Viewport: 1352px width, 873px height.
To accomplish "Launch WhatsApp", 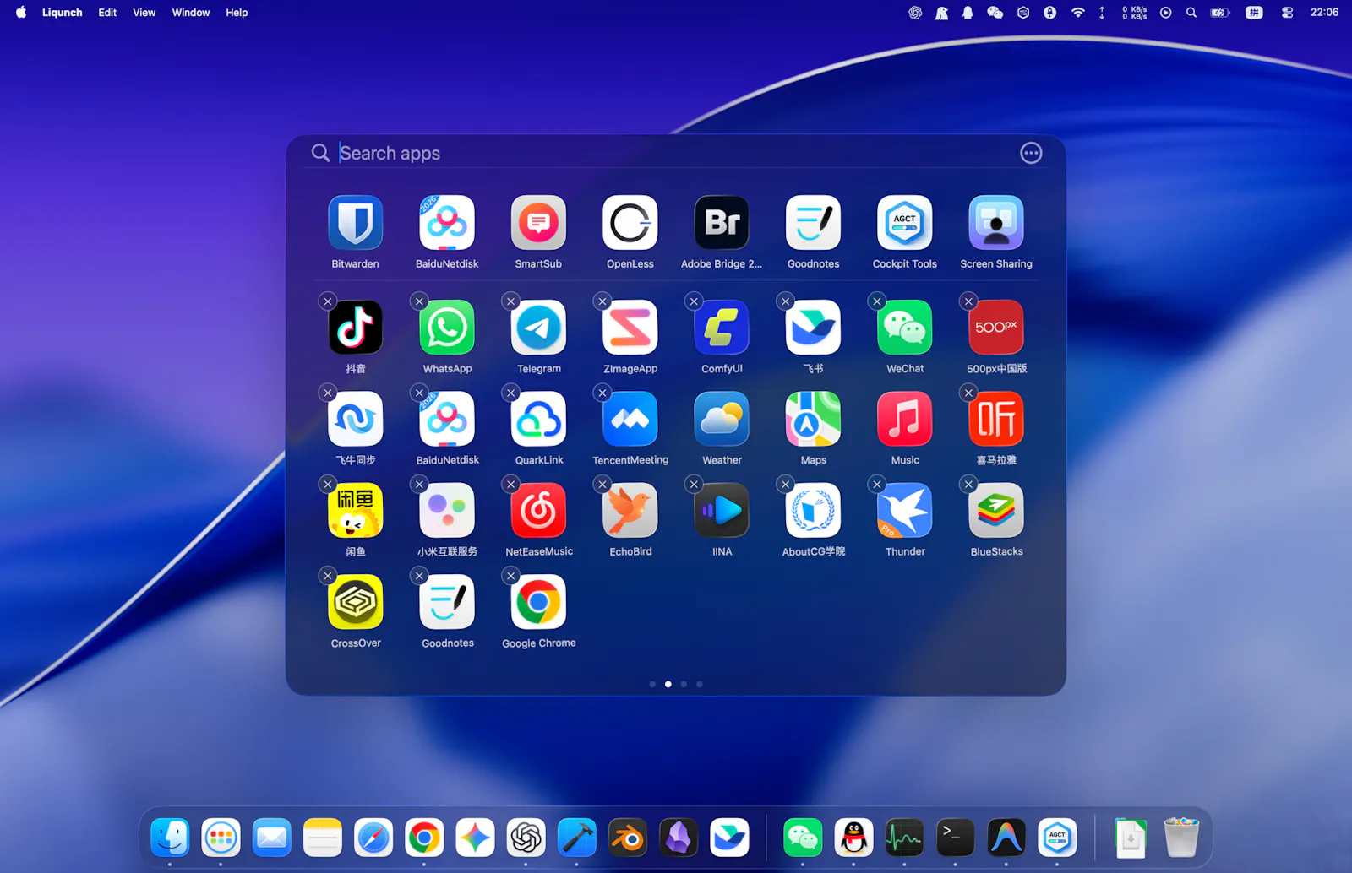I will (447, 328).
